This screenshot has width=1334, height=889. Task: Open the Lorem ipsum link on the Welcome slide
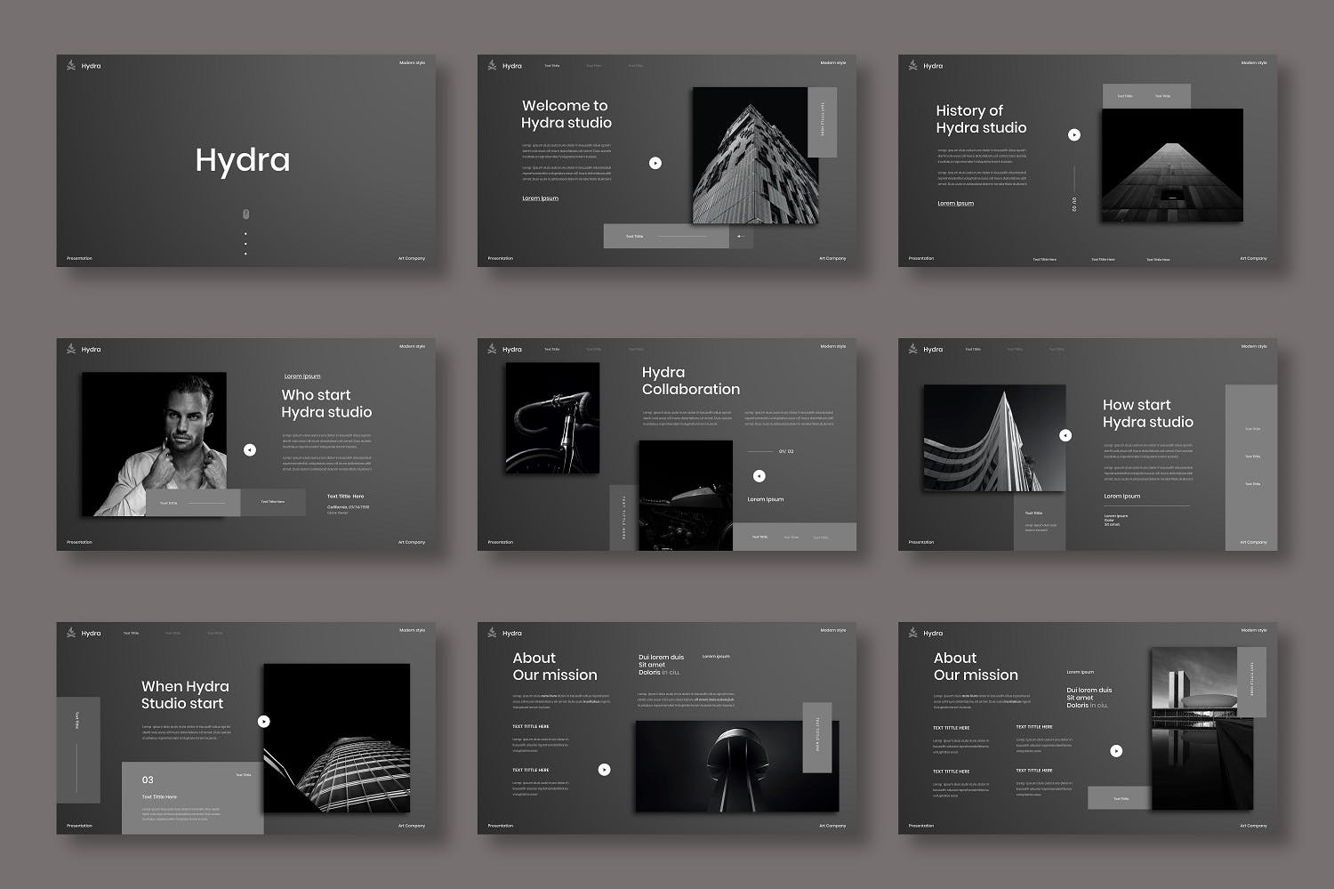[540, 198]
